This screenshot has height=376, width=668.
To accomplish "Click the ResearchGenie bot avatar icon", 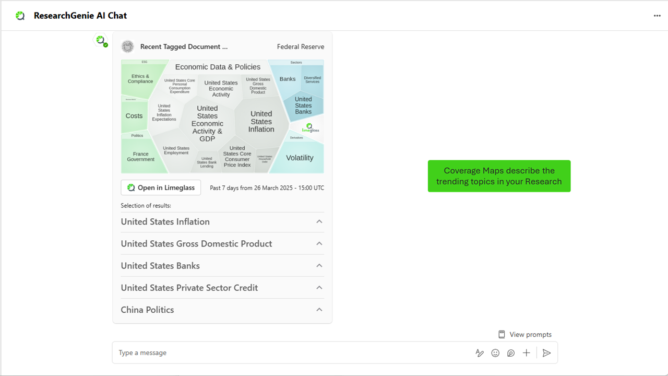I will 101,40.
